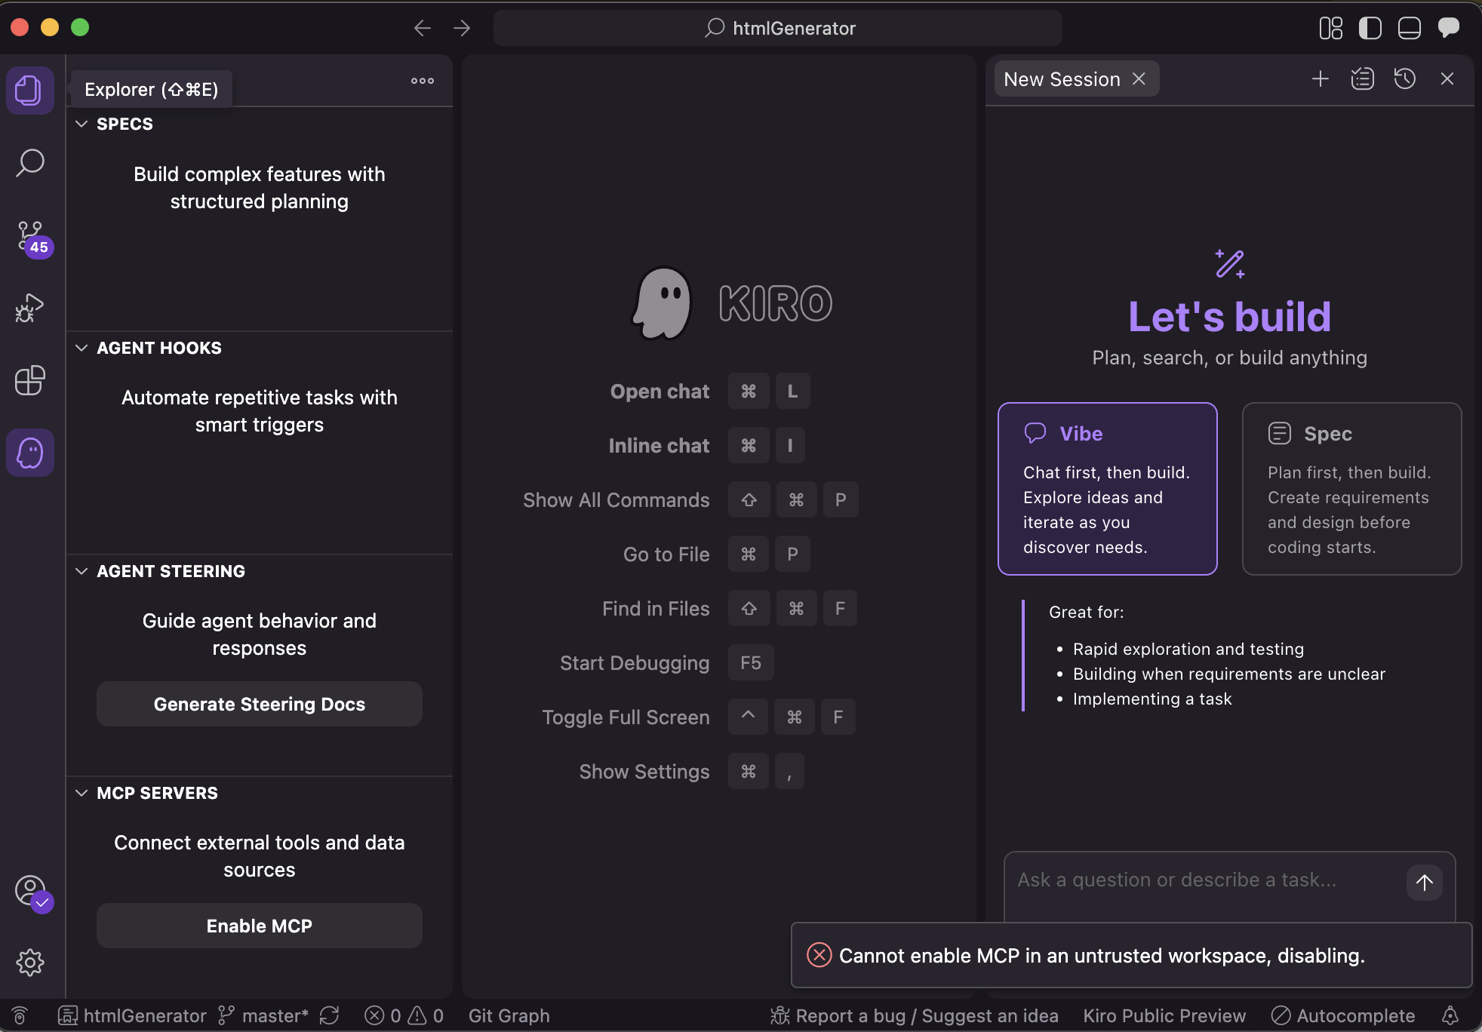
Task: Open the Search view icon
Action: coord(30,163)
